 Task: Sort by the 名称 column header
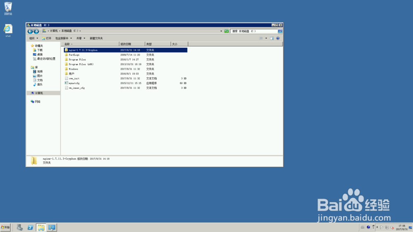click(90, 44)
